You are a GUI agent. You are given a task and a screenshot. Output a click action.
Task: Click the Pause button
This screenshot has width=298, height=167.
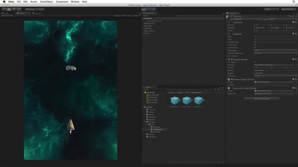pyautogui.click(x=149, y=9)
